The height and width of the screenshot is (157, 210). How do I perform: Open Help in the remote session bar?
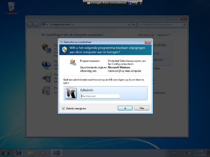coord(133,2)
